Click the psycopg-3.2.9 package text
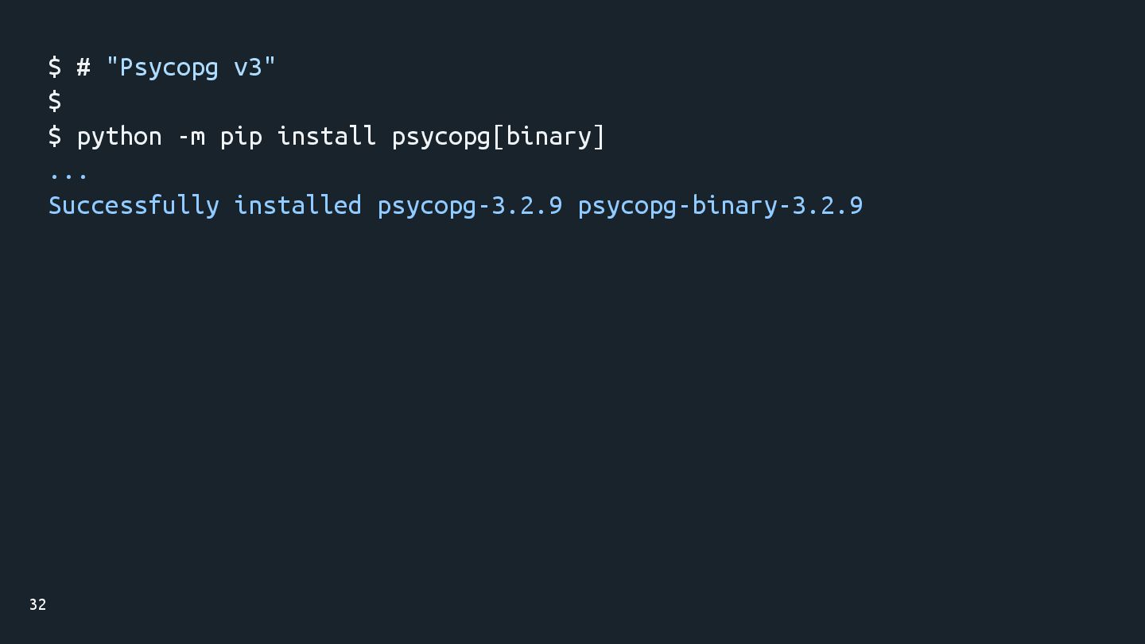The height and width of the screenshot is (644, 1145). [469, 205]
